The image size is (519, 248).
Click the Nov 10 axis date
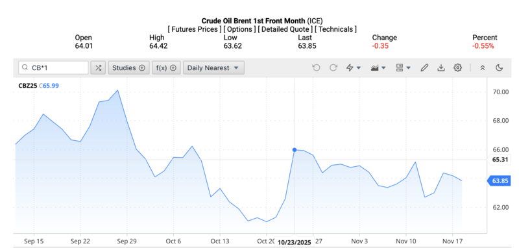click(406, 241)
